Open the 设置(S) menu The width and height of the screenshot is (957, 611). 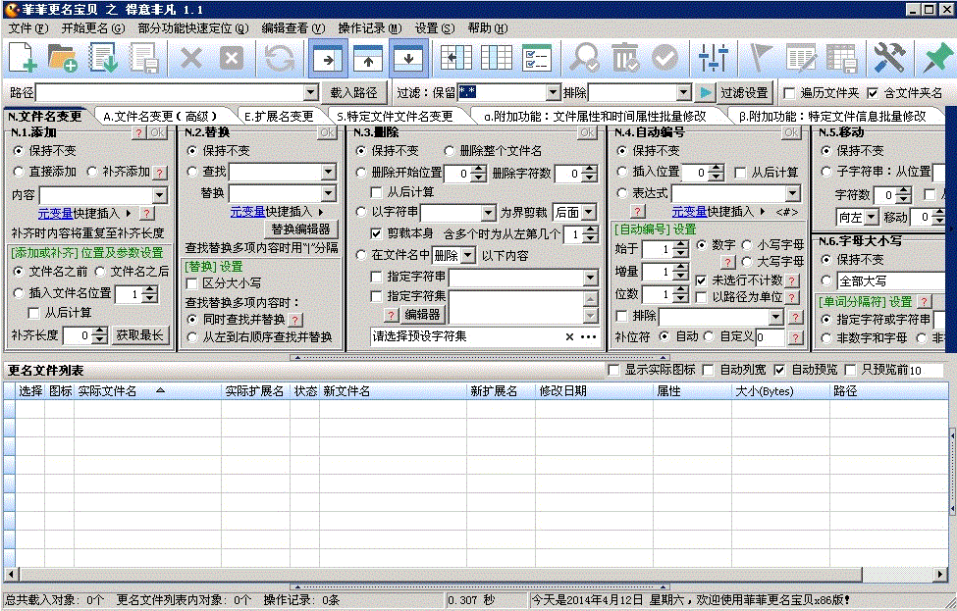(434, 27)
